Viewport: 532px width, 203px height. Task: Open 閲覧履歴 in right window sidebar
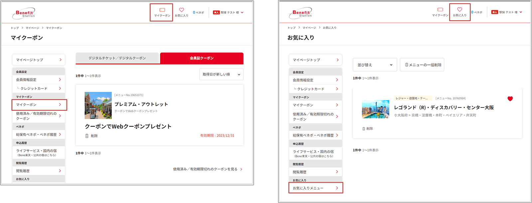tap(316, 172)
